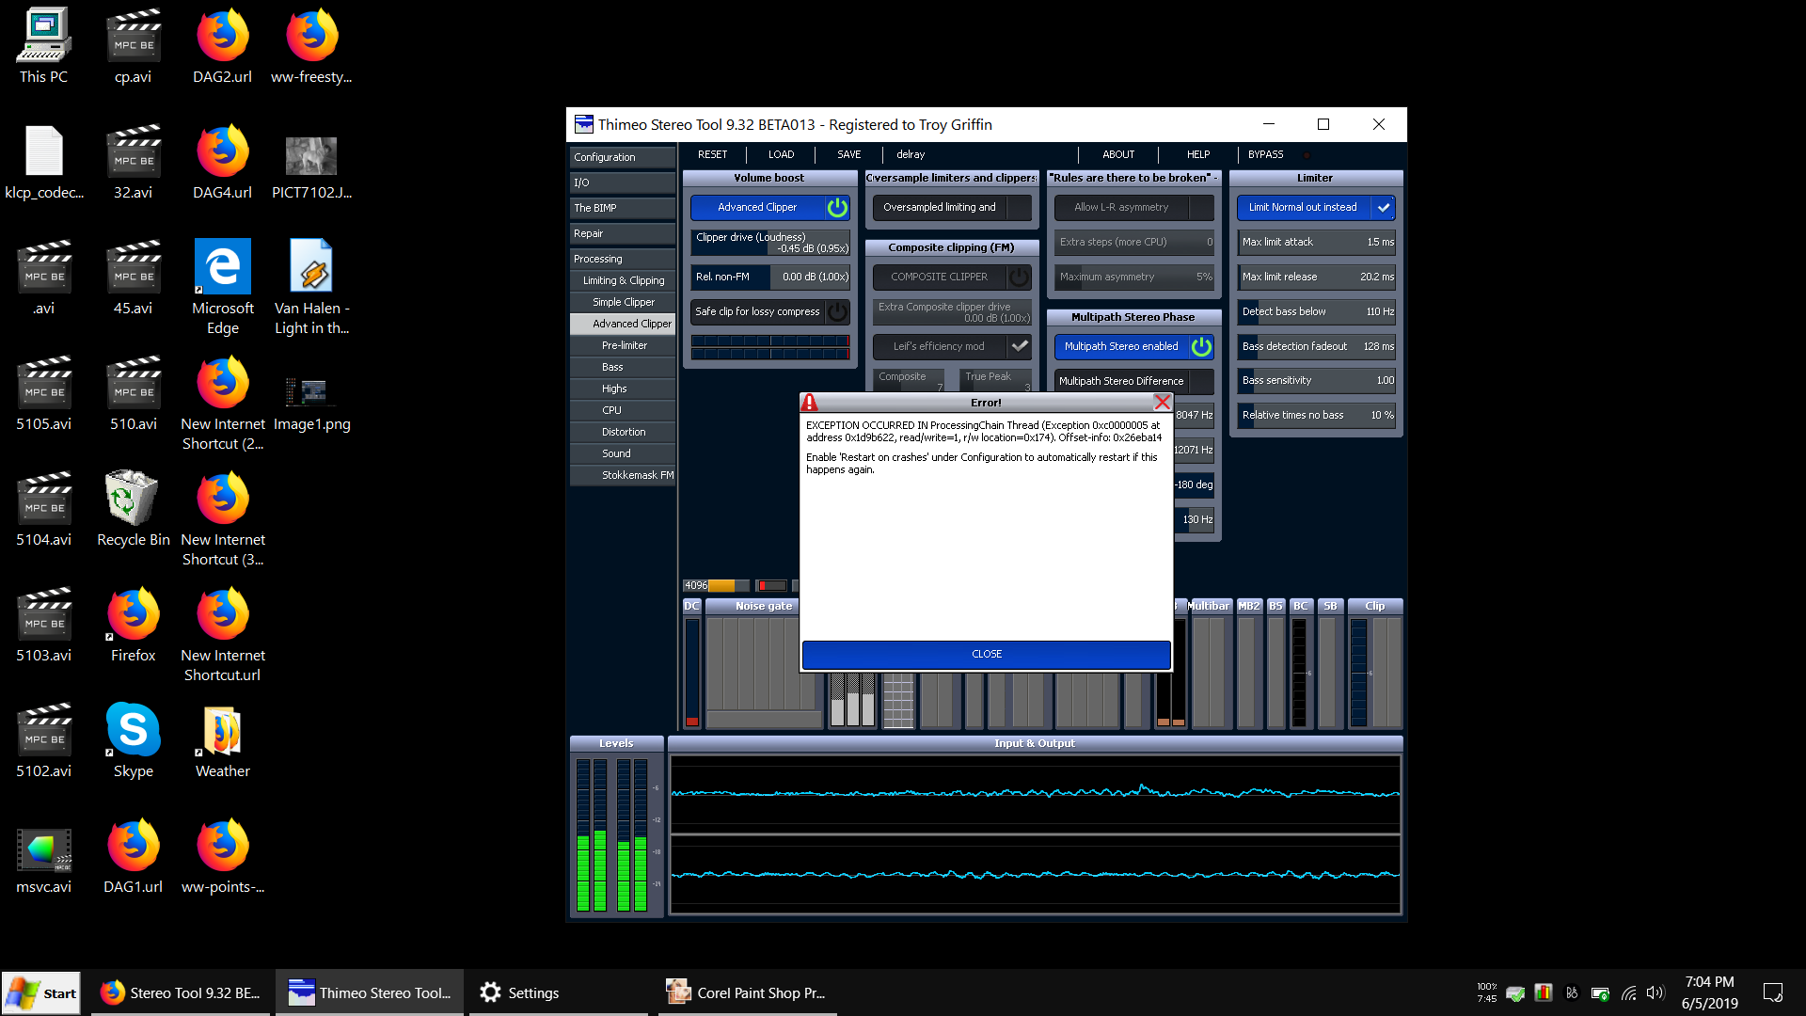1806x1016 pixels.
Task: Open This PC desktop icon
Action: click(44, 47)
